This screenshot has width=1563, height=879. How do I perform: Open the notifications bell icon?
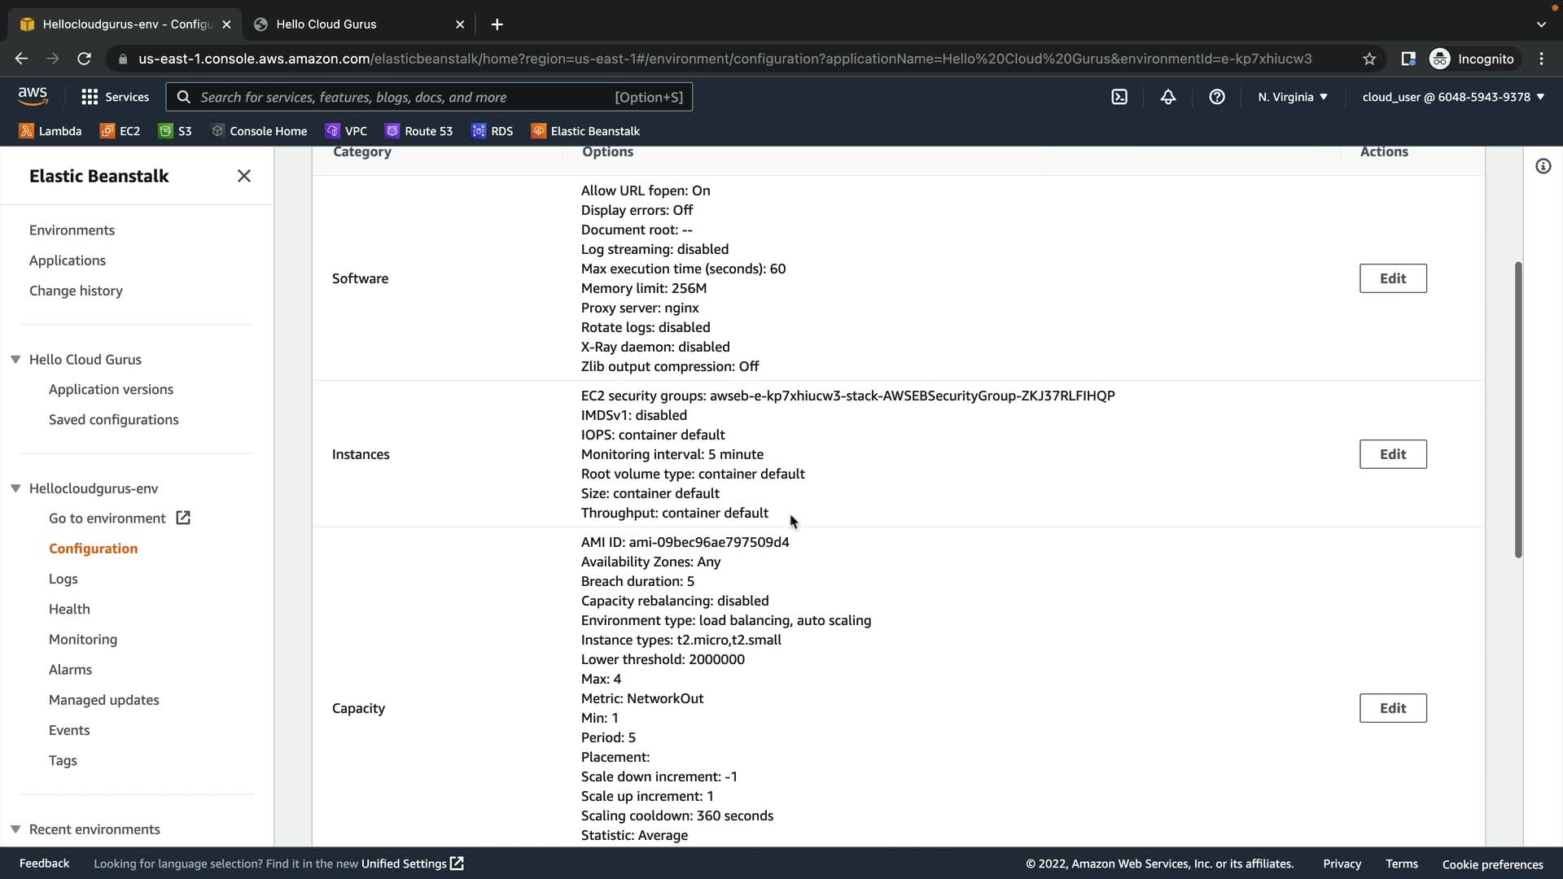[1167, 97]
